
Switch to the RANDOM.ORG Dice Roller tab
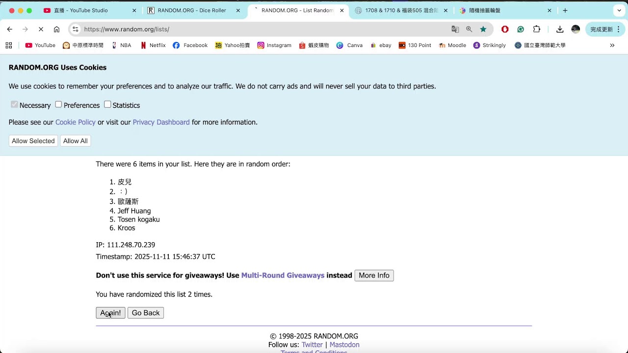click(193, 10)
